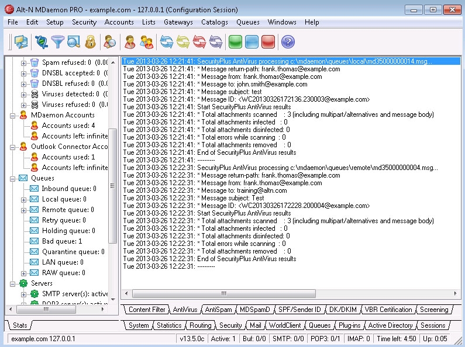
Task: Click the tree pane scroll down arrow
Action: point(113,299)
